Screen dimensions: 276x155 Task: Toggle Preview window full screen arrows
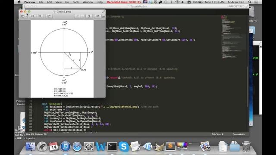coord(103,12)
